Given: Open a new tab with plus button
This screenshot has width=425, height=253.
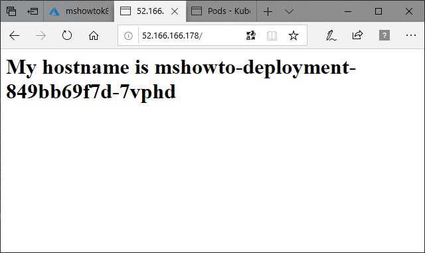Looking at the screenshot, I should [x=268, y=12].
